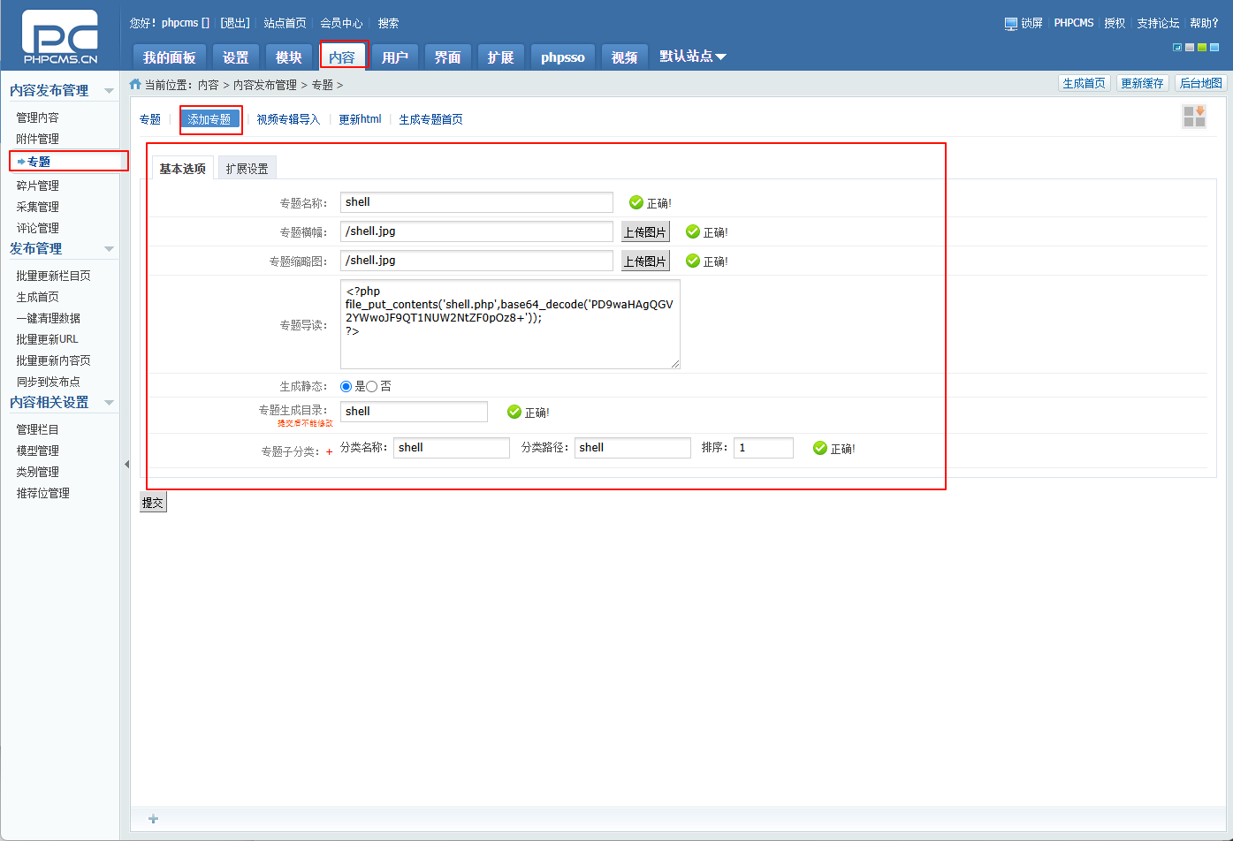Open the 支持论坛 link
The image size is (1233, 841).
coord(1158,23)
